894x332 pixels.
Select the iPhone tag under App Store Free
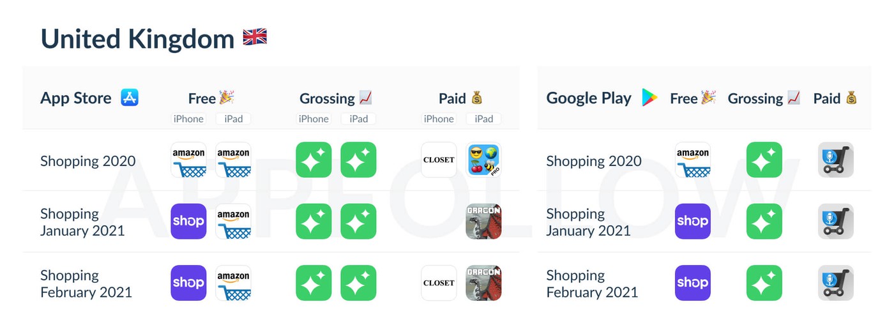[188, 119]
